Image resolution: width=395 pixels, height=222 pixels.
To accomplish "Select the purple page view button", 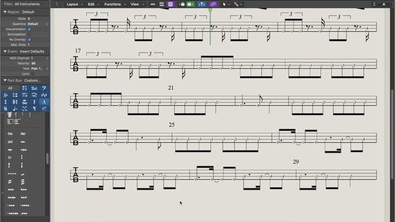I will (x=170, y=4).
